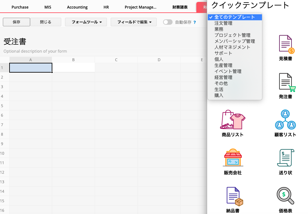Toggle the 自動保存 switch
Viewport: 308px width, 214px height.
point(168,22)
